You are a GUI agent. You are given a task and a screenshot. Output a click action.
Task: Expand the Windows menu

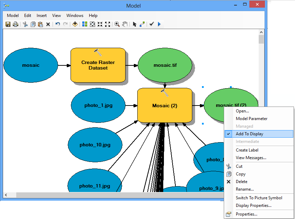[x=75, y=16]
